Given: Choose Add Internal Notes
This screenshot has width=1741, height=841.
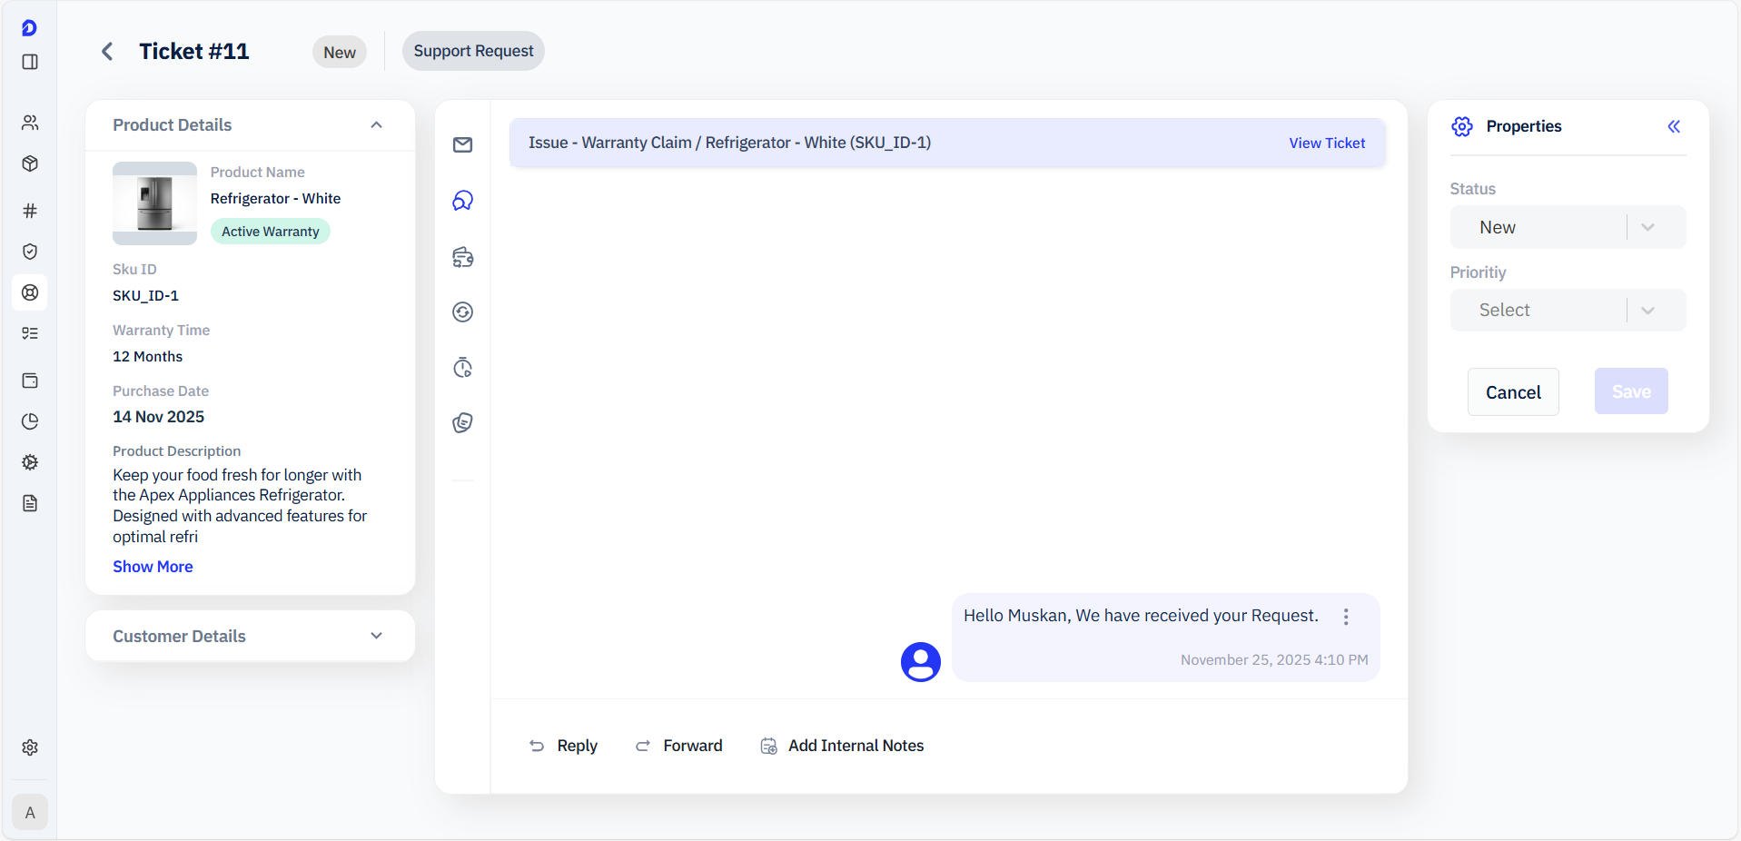Looking at the screenshot, I should pyautogui.click(x=842, y=746).
